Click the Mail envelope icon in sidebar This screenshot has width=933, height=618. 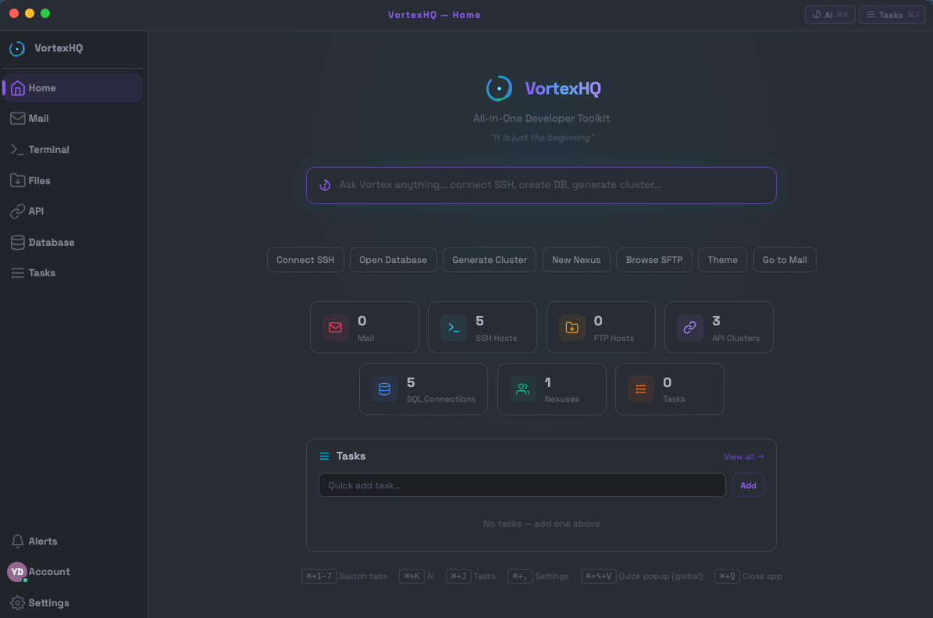[17, 119]
